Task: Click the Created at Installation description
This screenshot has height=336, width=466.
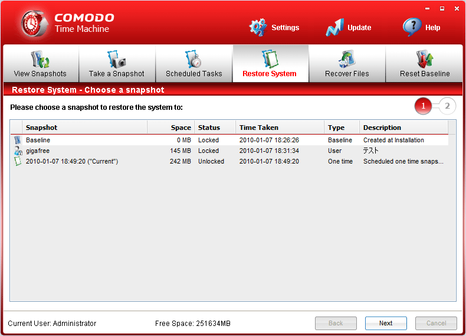Action: pyautogui.click(x=394, y=140)
